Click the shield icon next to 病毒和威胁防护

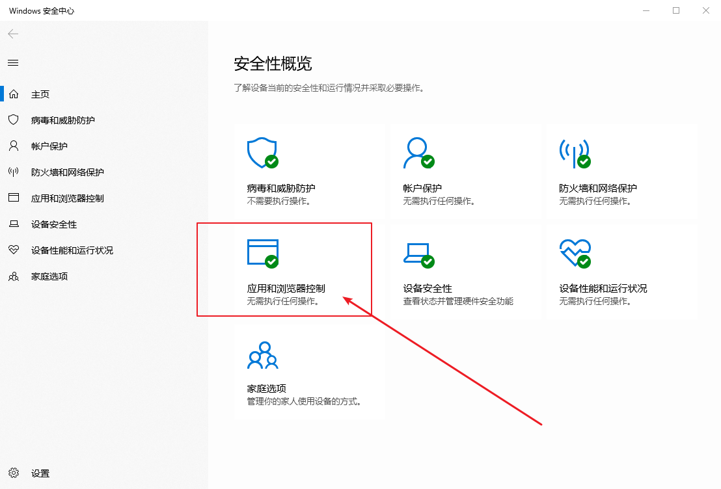click(14, 120)
